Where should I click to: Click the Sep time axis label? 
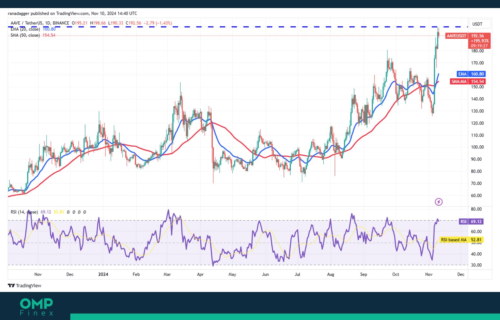364,275
